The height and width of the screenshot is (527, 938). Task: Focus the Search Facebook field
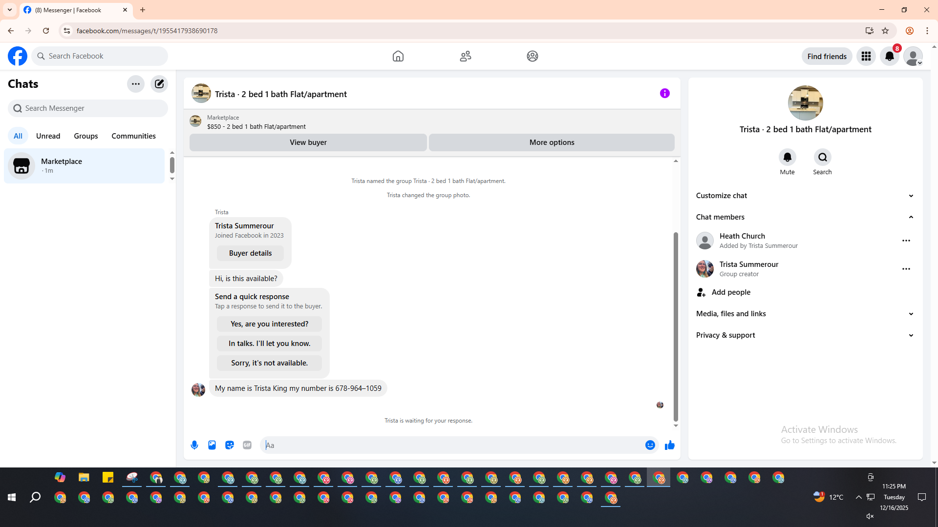pyautogui.click(x=100, y=56)
